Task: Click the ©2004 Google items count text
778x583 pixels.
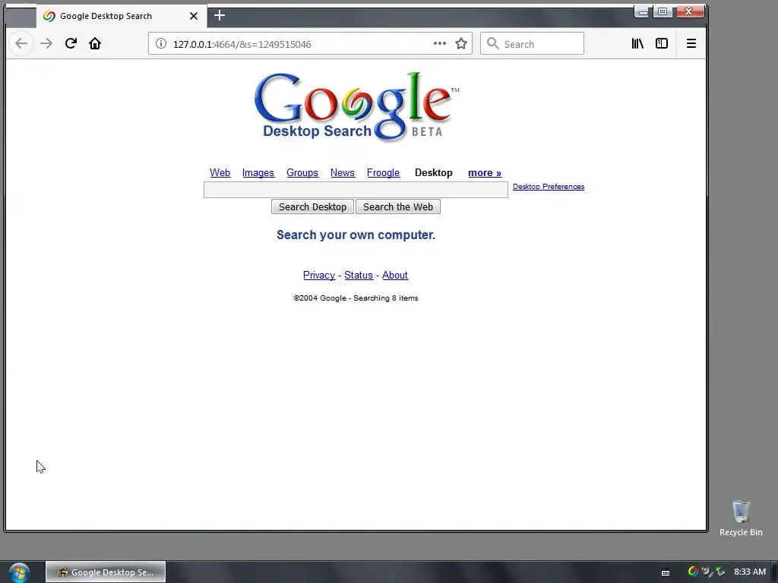Action: [356, 298]
